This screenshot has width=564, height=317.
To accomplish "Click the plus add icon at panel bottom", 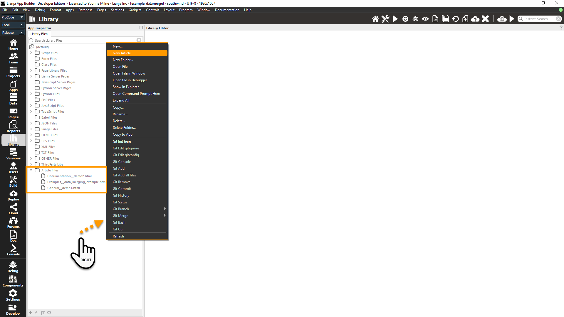I will click(31, 313).
